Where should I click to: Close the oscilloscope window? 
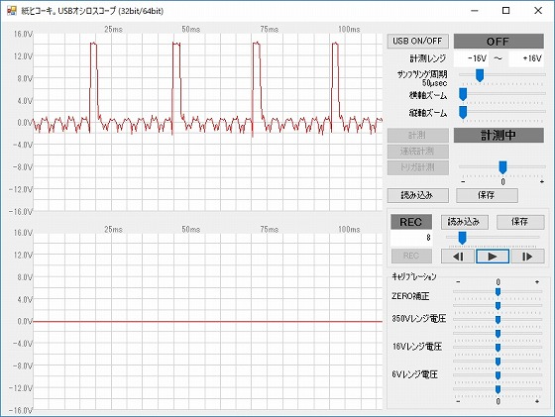coord(538,11)
